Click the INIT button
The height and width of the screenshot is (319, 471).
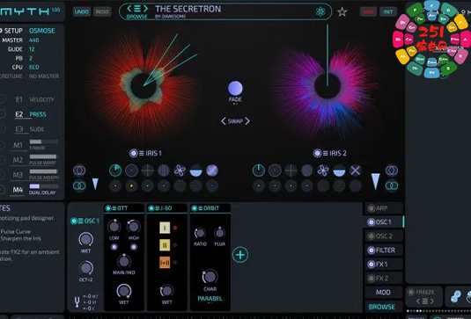coord(388,11)
